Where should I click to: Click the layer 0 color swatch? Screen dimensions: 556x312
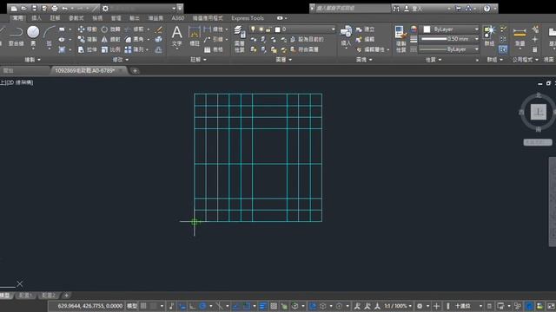pos(278,29)
